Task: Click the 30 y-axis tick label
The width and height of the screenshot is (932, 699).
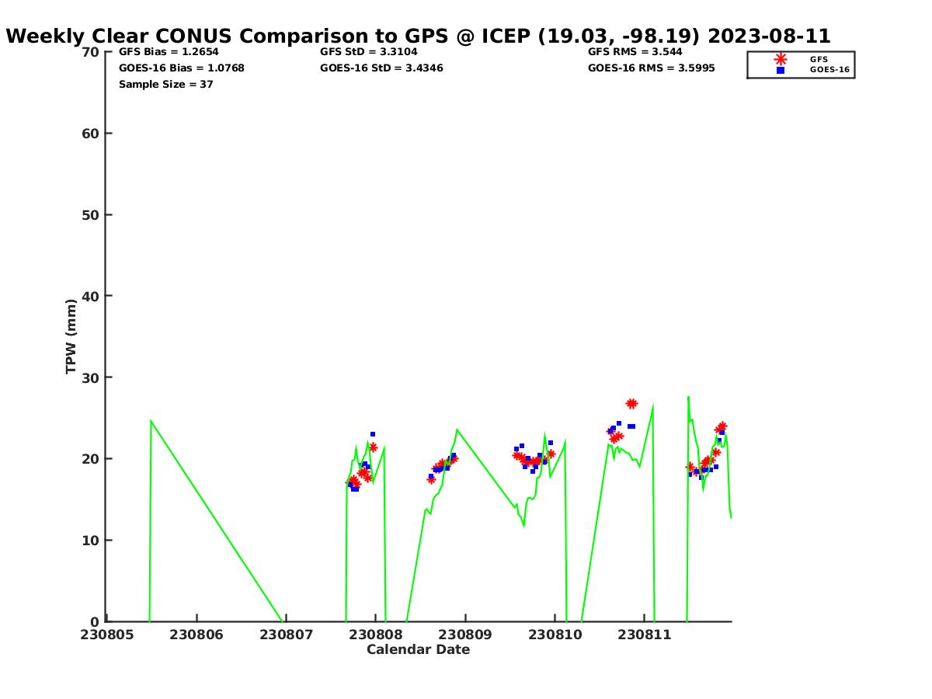Action: [91, 377]
